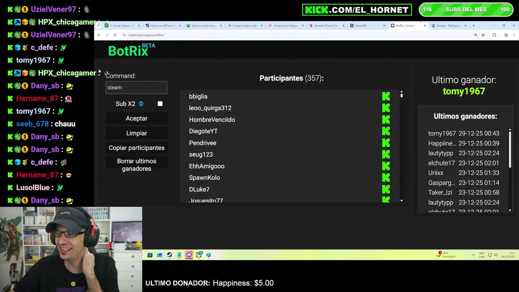Click winner row tomy1967 29-12-25 00:43

[464, 133]
